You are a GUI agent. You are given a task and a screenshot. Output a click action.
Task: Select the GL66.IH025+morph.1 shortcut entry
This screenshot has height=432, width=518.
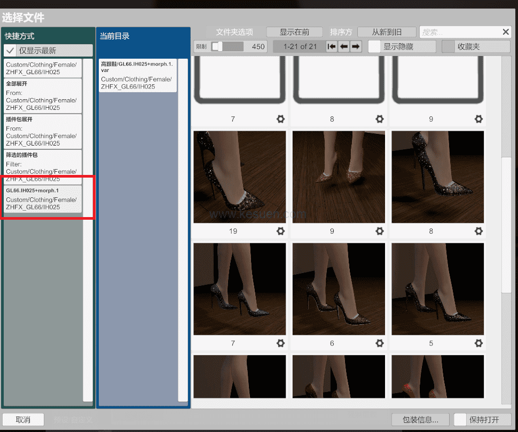pos(43,199)
